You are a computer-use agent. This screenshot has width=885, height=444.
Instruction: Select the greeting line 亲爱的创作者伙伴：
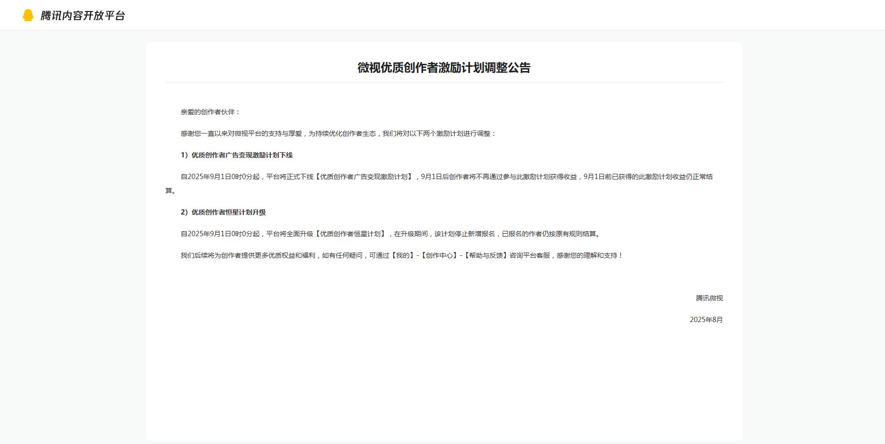pos(210,112)
